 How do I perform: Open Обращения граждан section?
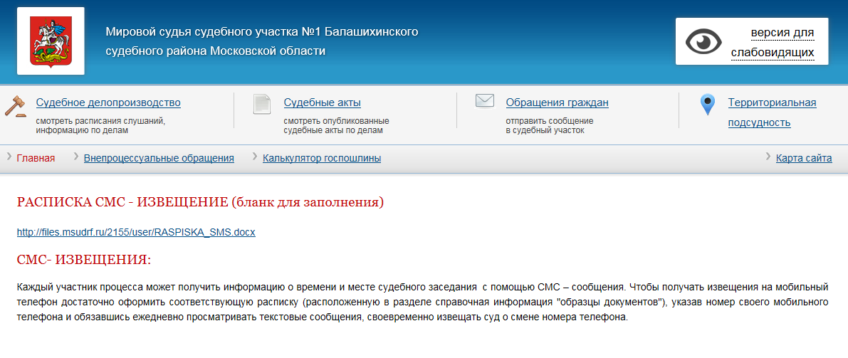pyautogui.click(x=557, y=102)
